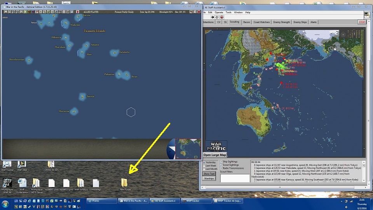Viewport: 373px width, 210px height.
Task: Click the C icon at game toolbar right
Action: [195, 12]
